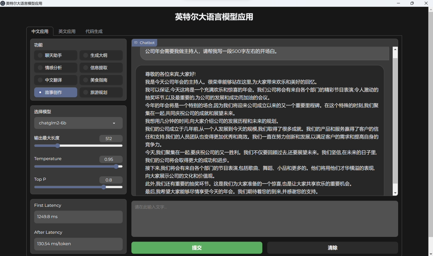The width and height of the screenshot is (433, 256).
Task: Select the 中文翻译 radio option
Action: click(x=55, y=80)
